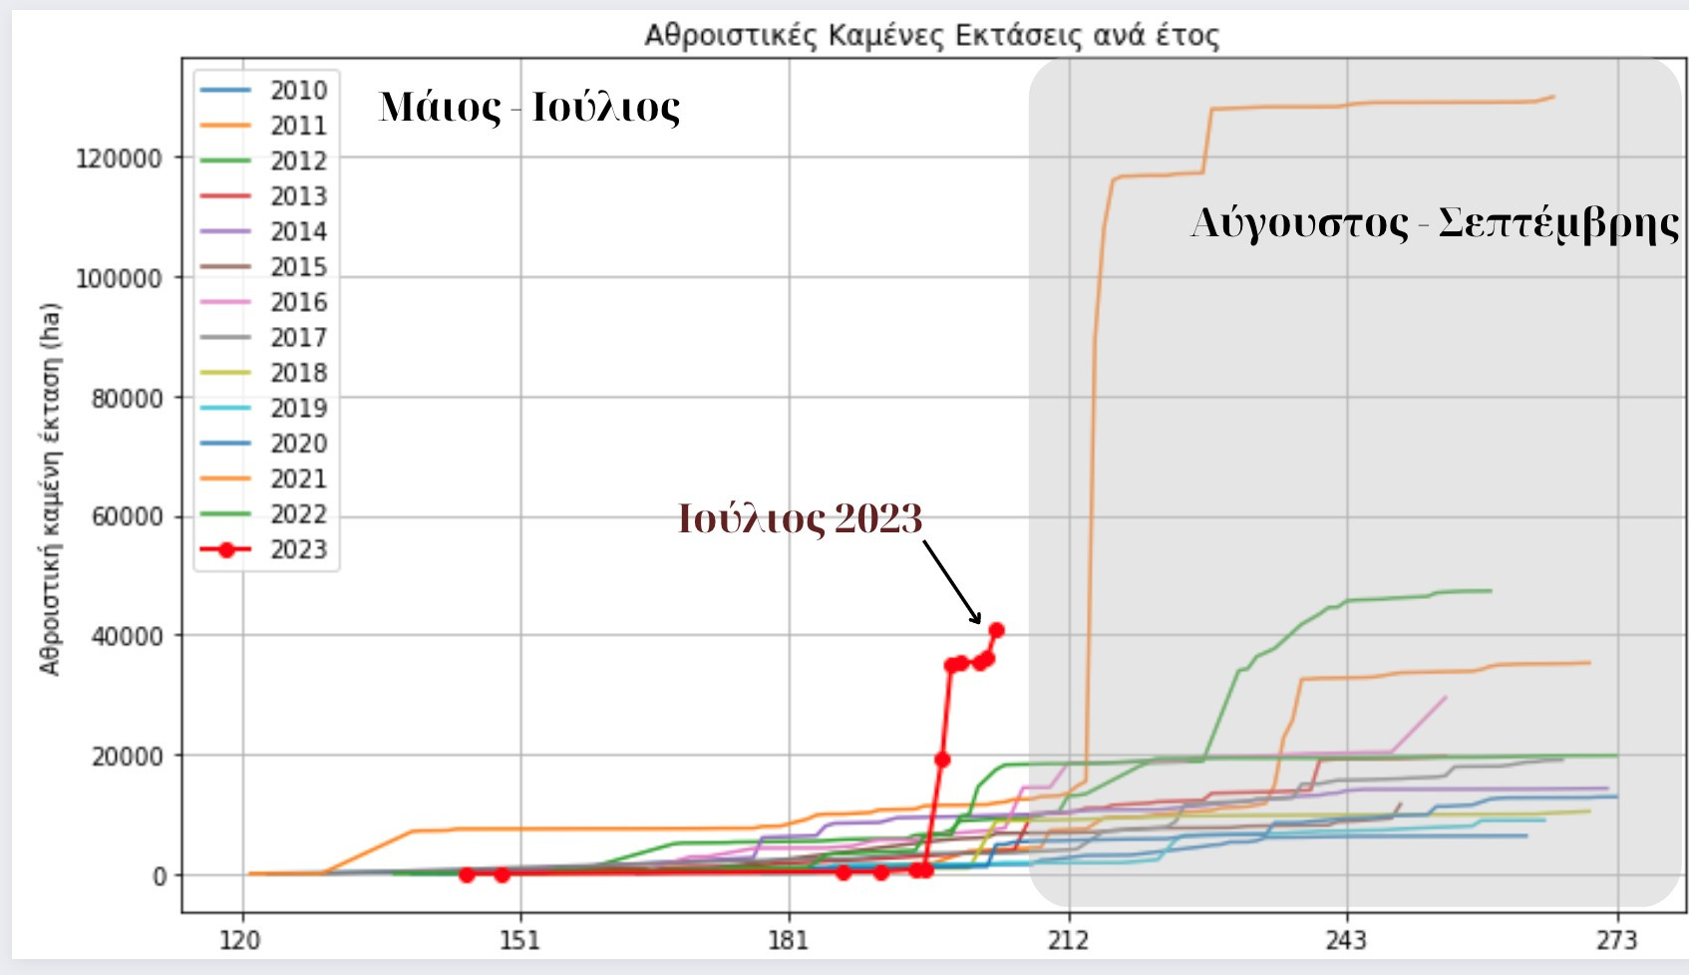Viewport: 1689px width, 975px height.
Task: Click the first red 2023 marker near zero
Action: pos(467,874)
